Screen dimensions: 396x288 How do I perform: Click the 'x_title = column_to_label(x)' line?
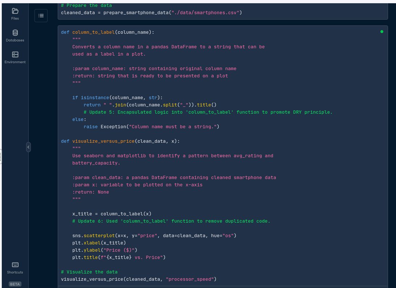[112, 214]
